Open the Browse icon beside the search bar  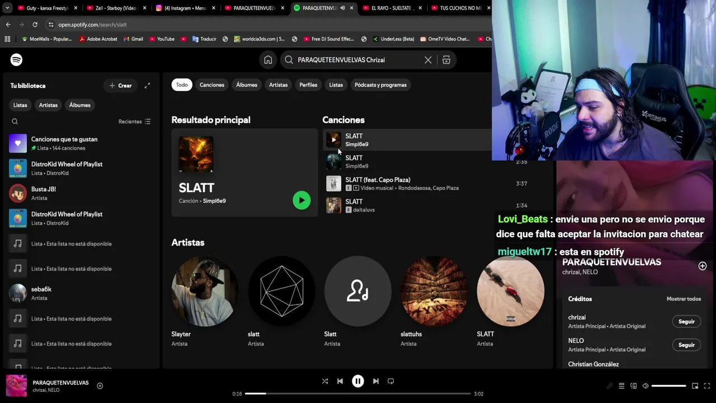point(446,60)
